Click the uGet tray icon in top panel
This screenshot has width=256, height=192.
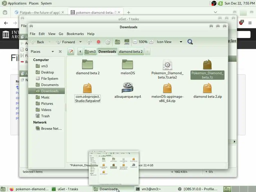[x=220, y=3]
